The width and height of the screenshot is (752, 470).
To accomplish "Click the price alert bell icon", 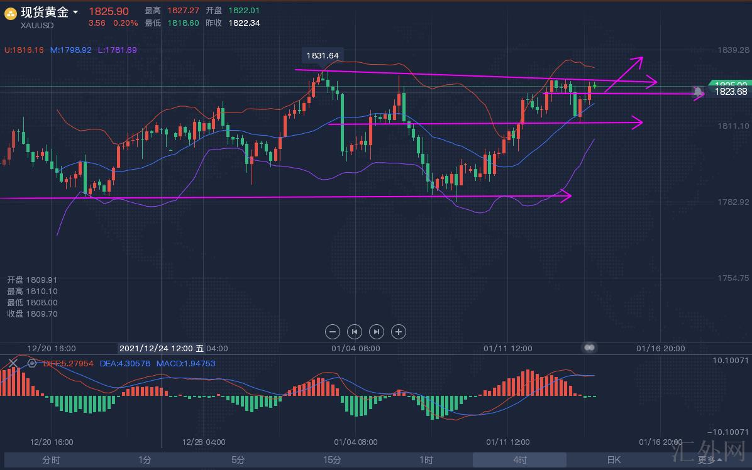I will tap(698, 92).
